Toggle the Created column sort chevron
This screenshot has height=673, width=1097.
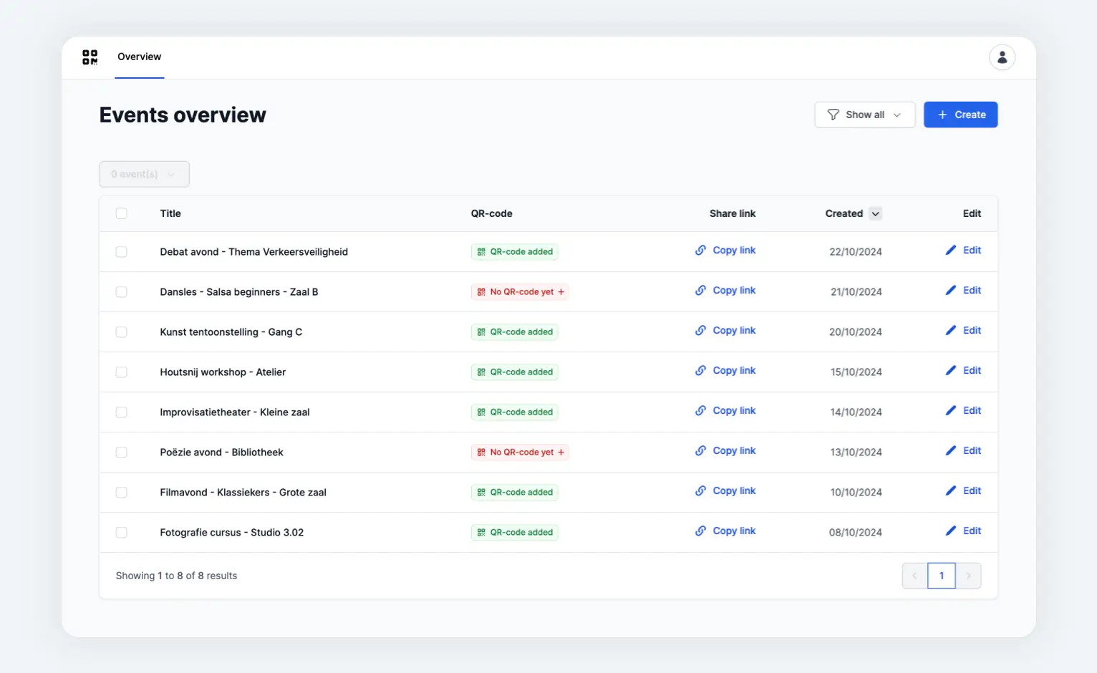tap(875, 213)
